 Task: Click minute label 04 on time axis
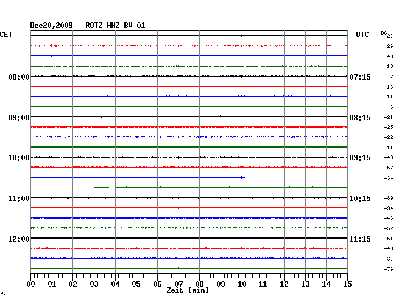click(x=115, y=284)
